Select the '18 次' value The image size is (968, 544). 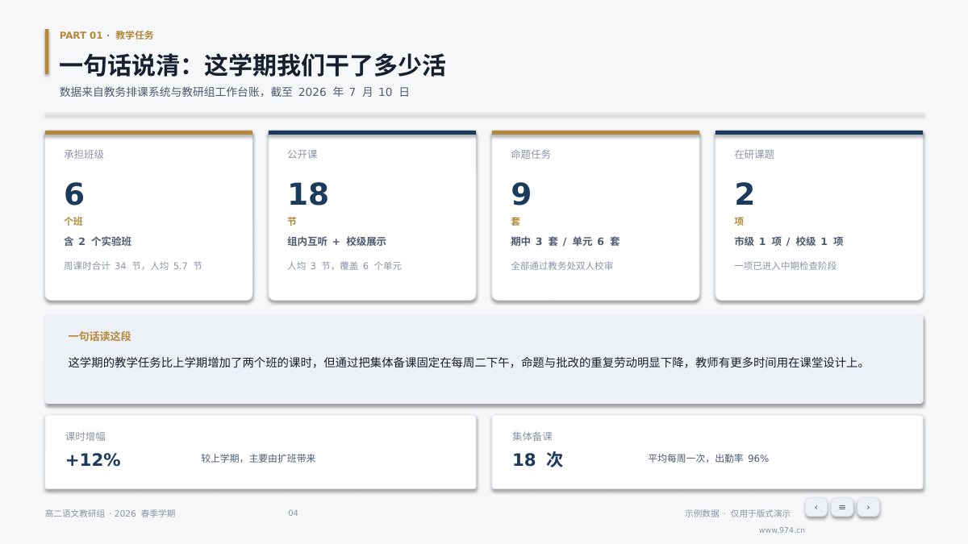pos(538,459)
